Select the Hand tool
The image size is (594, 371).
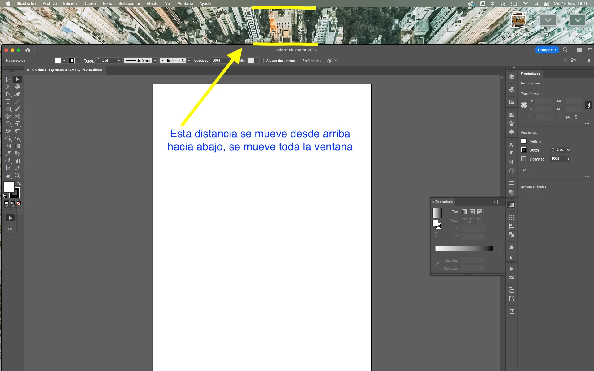pos(8,176)
